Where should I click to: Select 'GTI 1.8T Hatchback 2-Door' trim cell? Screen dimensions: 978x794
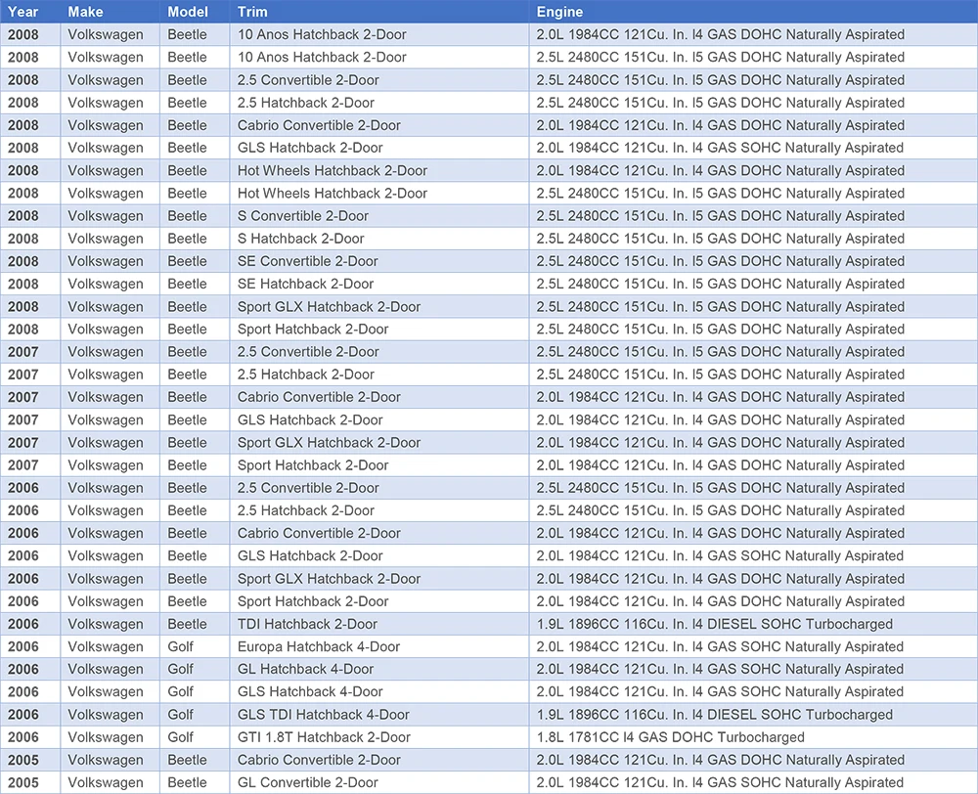tap(379, 737)
